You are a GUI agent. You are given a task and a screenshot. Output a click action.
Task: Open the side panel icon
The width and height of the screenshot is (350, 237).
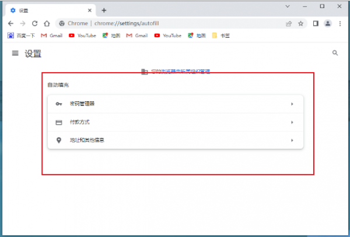tap(316, 23)
